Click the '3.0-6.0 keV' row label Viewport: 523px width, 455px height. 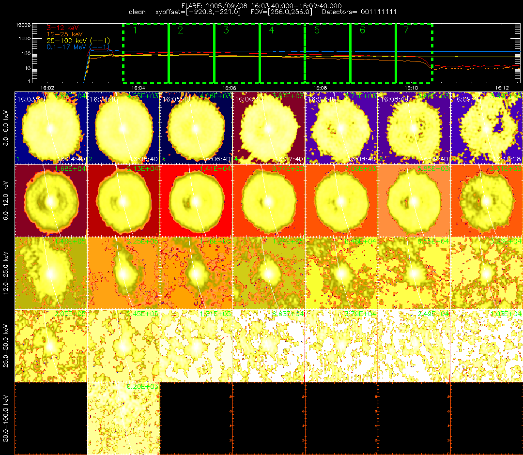click(x=6, y=128)
